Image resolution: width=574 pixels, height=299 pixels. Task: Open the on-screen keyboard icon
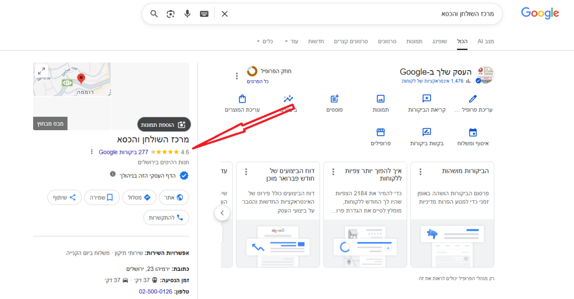(x=203, y=13)
